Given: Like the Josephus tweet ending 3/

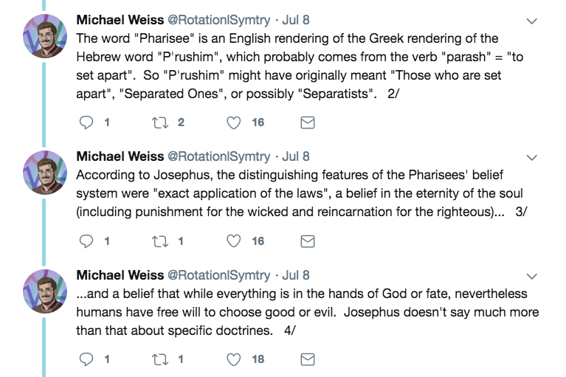Looking at the screenshot, I should pyautogui.click(x=234, y=241).
